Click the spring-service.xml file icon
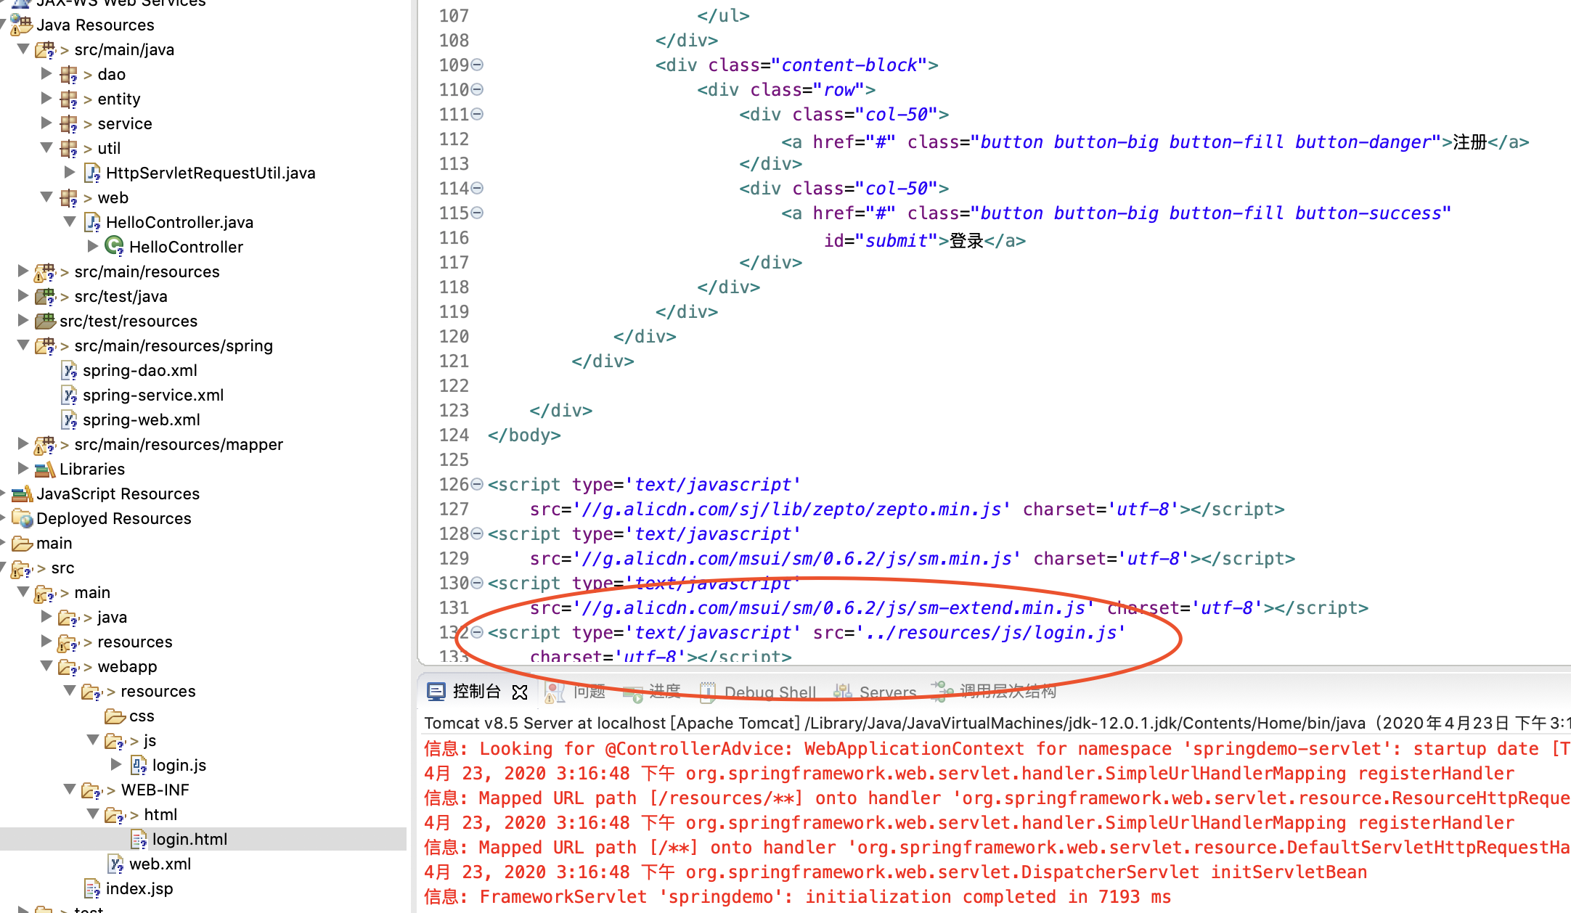 [69, 395]
